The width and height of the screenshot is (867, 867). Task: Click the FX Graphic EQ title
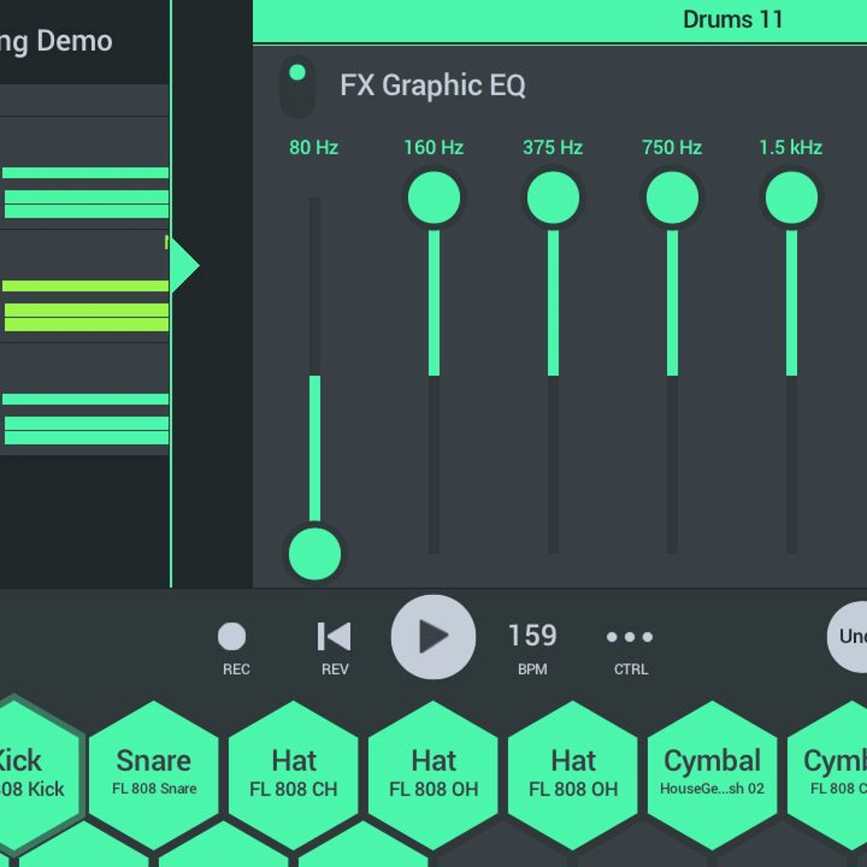click(x=433, y=85)
